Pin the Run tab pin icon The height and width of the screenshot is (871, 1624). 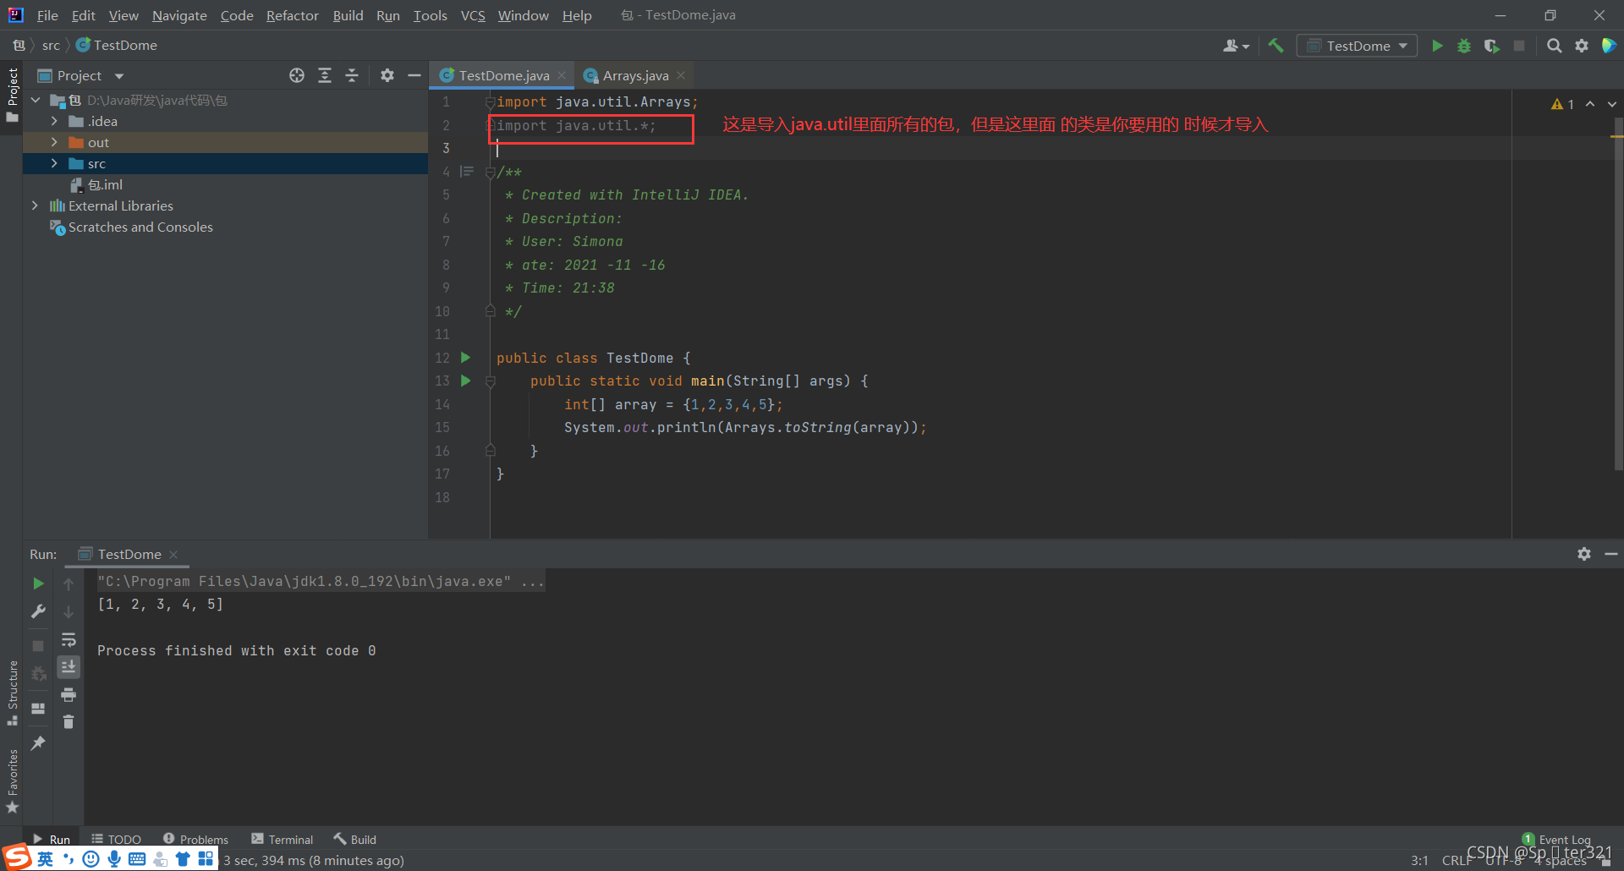coord(38,742)
